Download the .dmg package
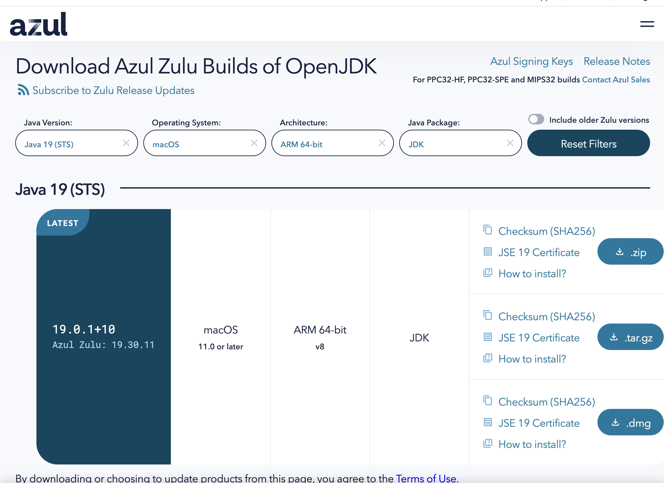This screenshot has height=483, width=664. (x=630, y=422)
